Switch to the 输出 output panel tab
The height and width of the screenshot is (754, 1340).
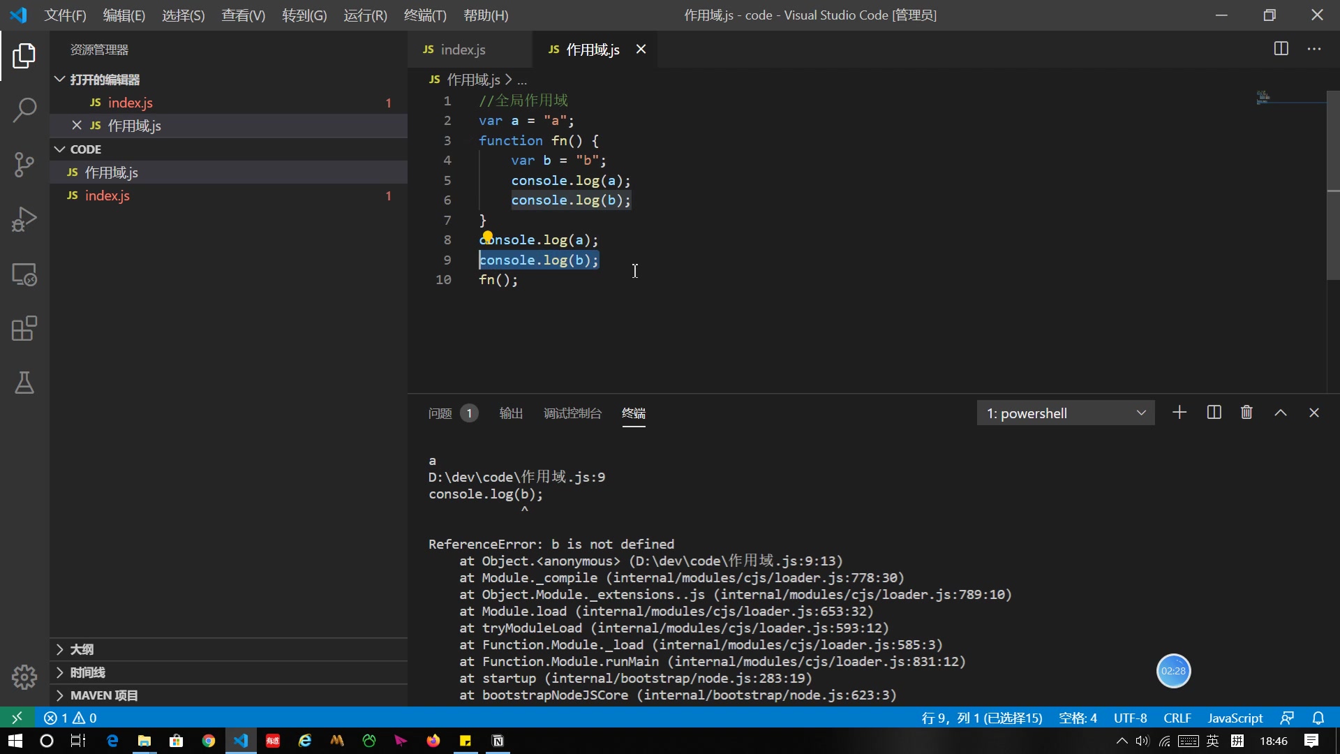(x=511, y=413)
